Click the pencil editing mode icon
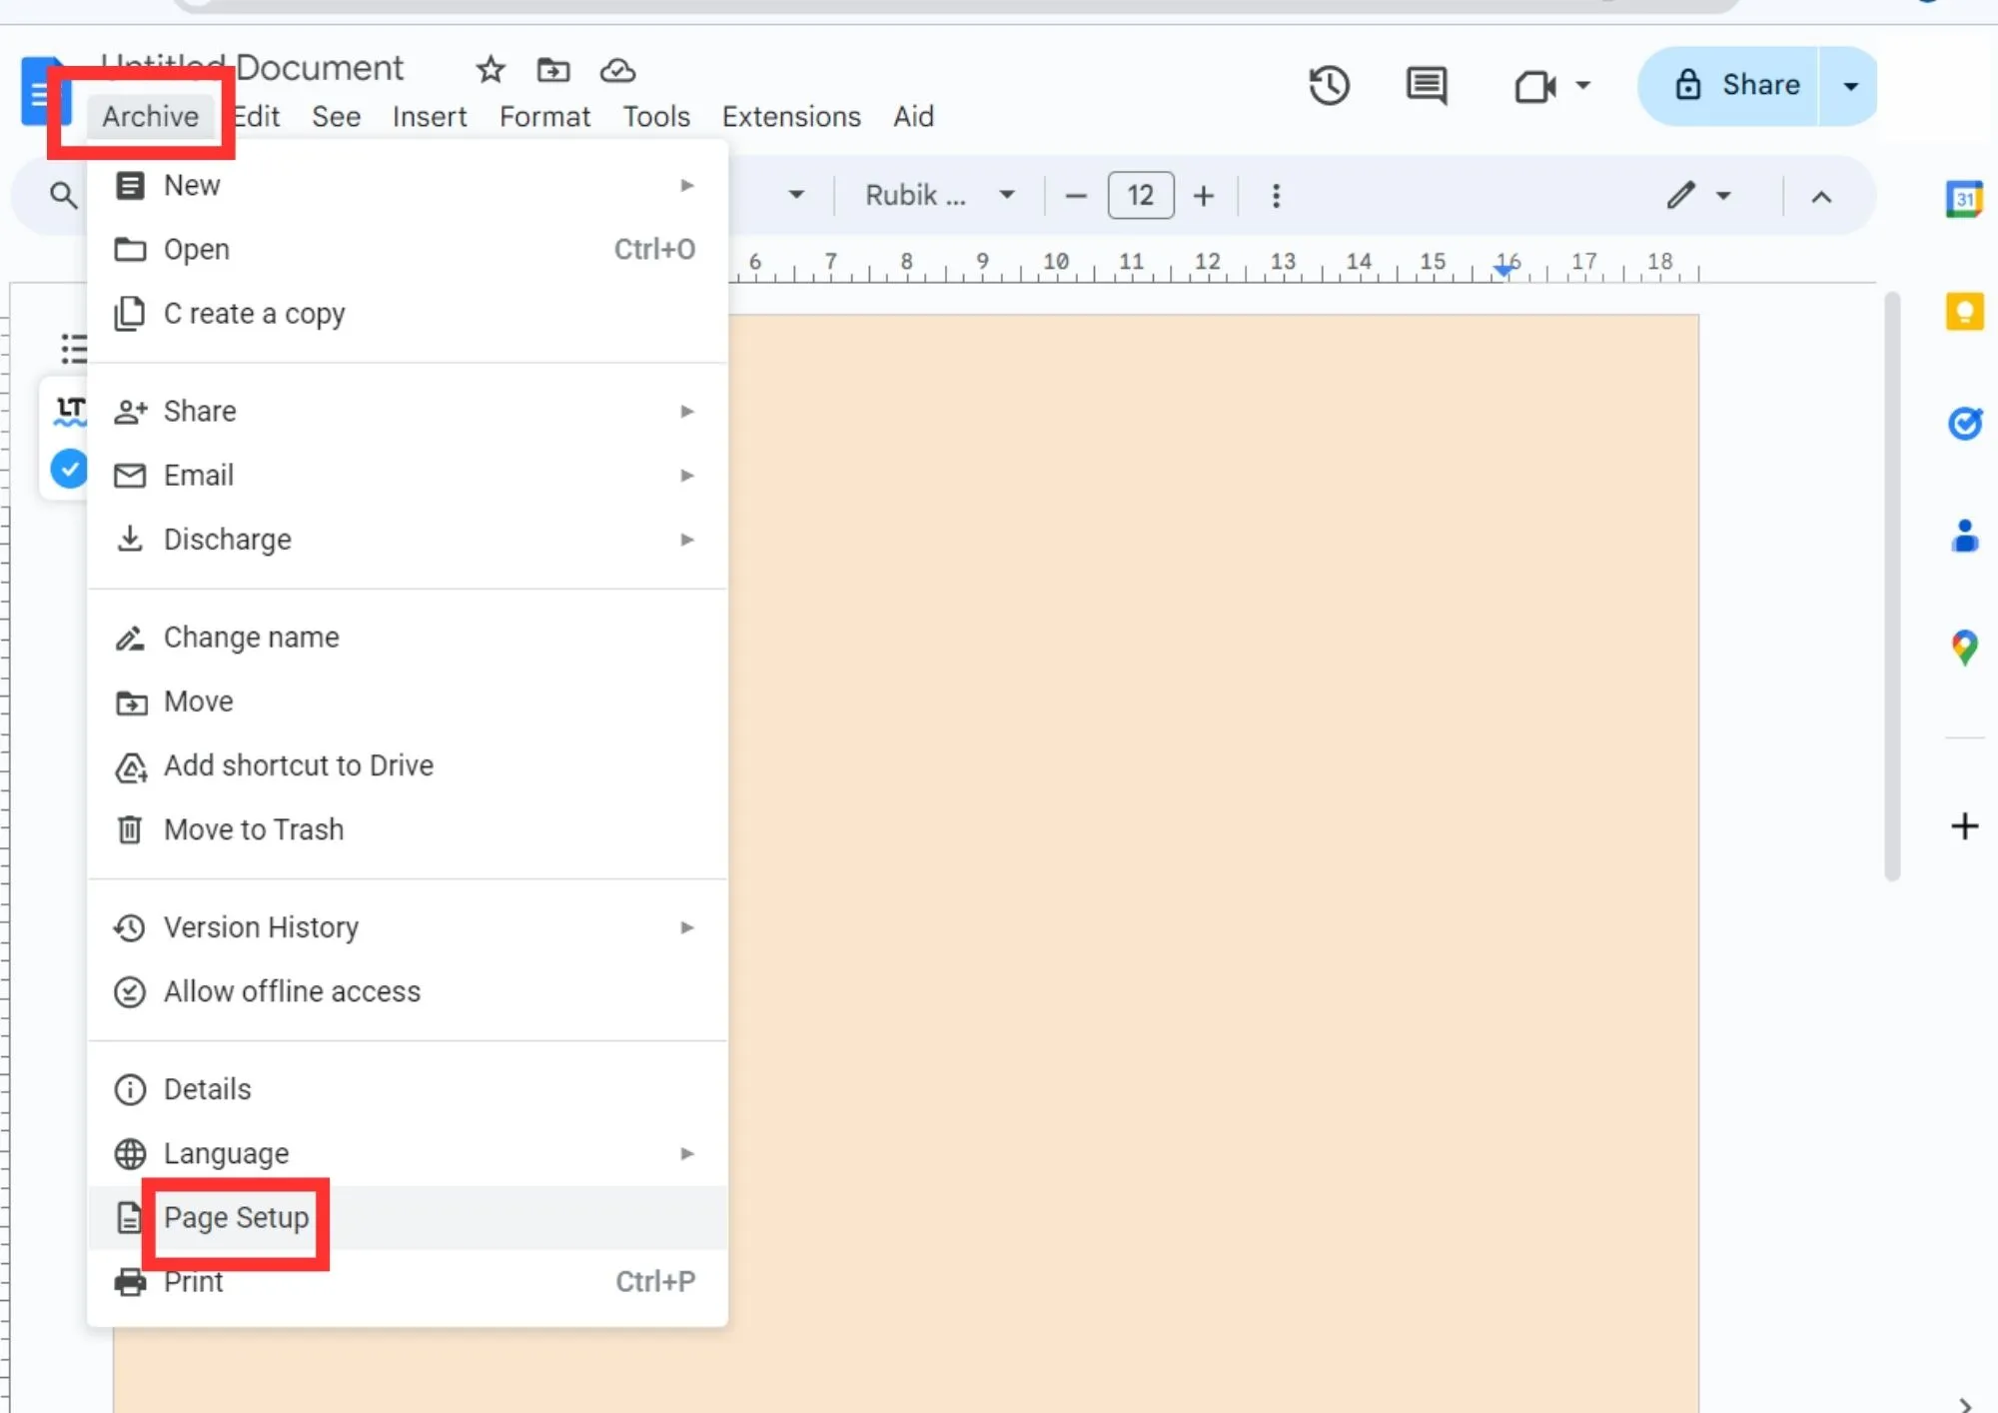The width and height of the screenshot is (1998, 1413). coord(1681,195)
